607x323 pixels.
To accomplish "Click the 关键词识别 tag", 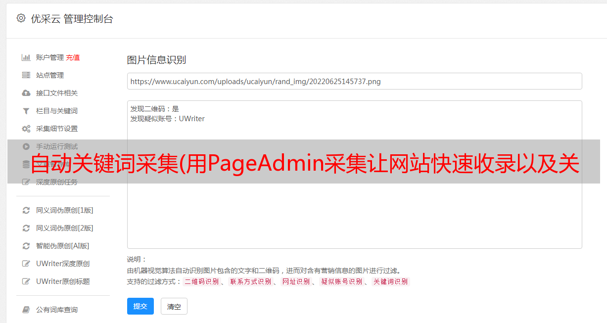I will tap(391, 281).
